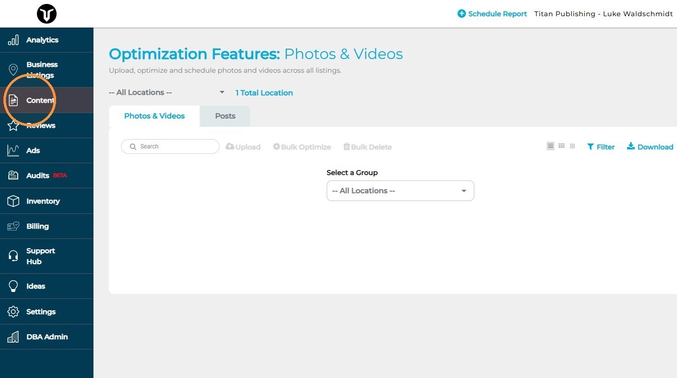
Task: Switch to the Posts tab
Action: click(225, 116)
